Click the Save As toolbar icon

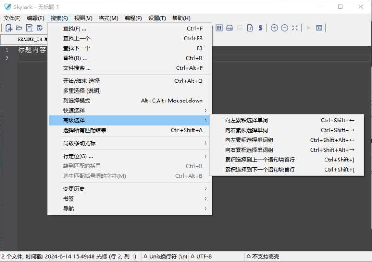coord(40,28)
